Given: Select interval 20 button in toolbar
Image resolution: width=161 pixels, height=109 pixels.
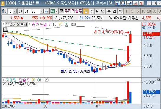Looking at the screenshot, I should [149, 11].
